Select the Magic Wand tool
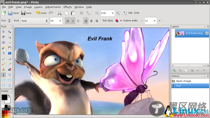The width and height of the screenshot is (210, 118). coord(3,48)
